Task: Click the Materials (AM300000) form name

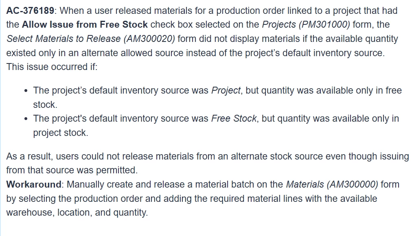Action: [x=332, y=184]
